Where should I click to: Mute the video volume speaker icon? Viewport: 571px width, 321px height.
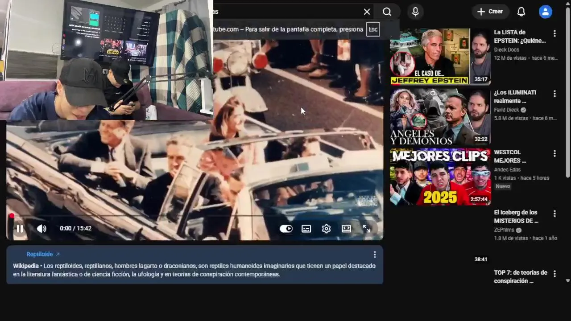click(41, 229)
